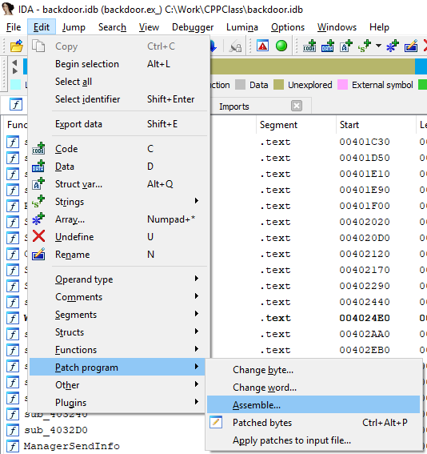Viewport: 427px width, 454px height.
Task: Click the Start column header
Action: pos(376,125)
